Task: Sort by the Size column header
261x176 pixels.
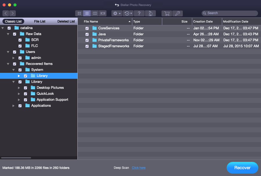Action: 177,21
